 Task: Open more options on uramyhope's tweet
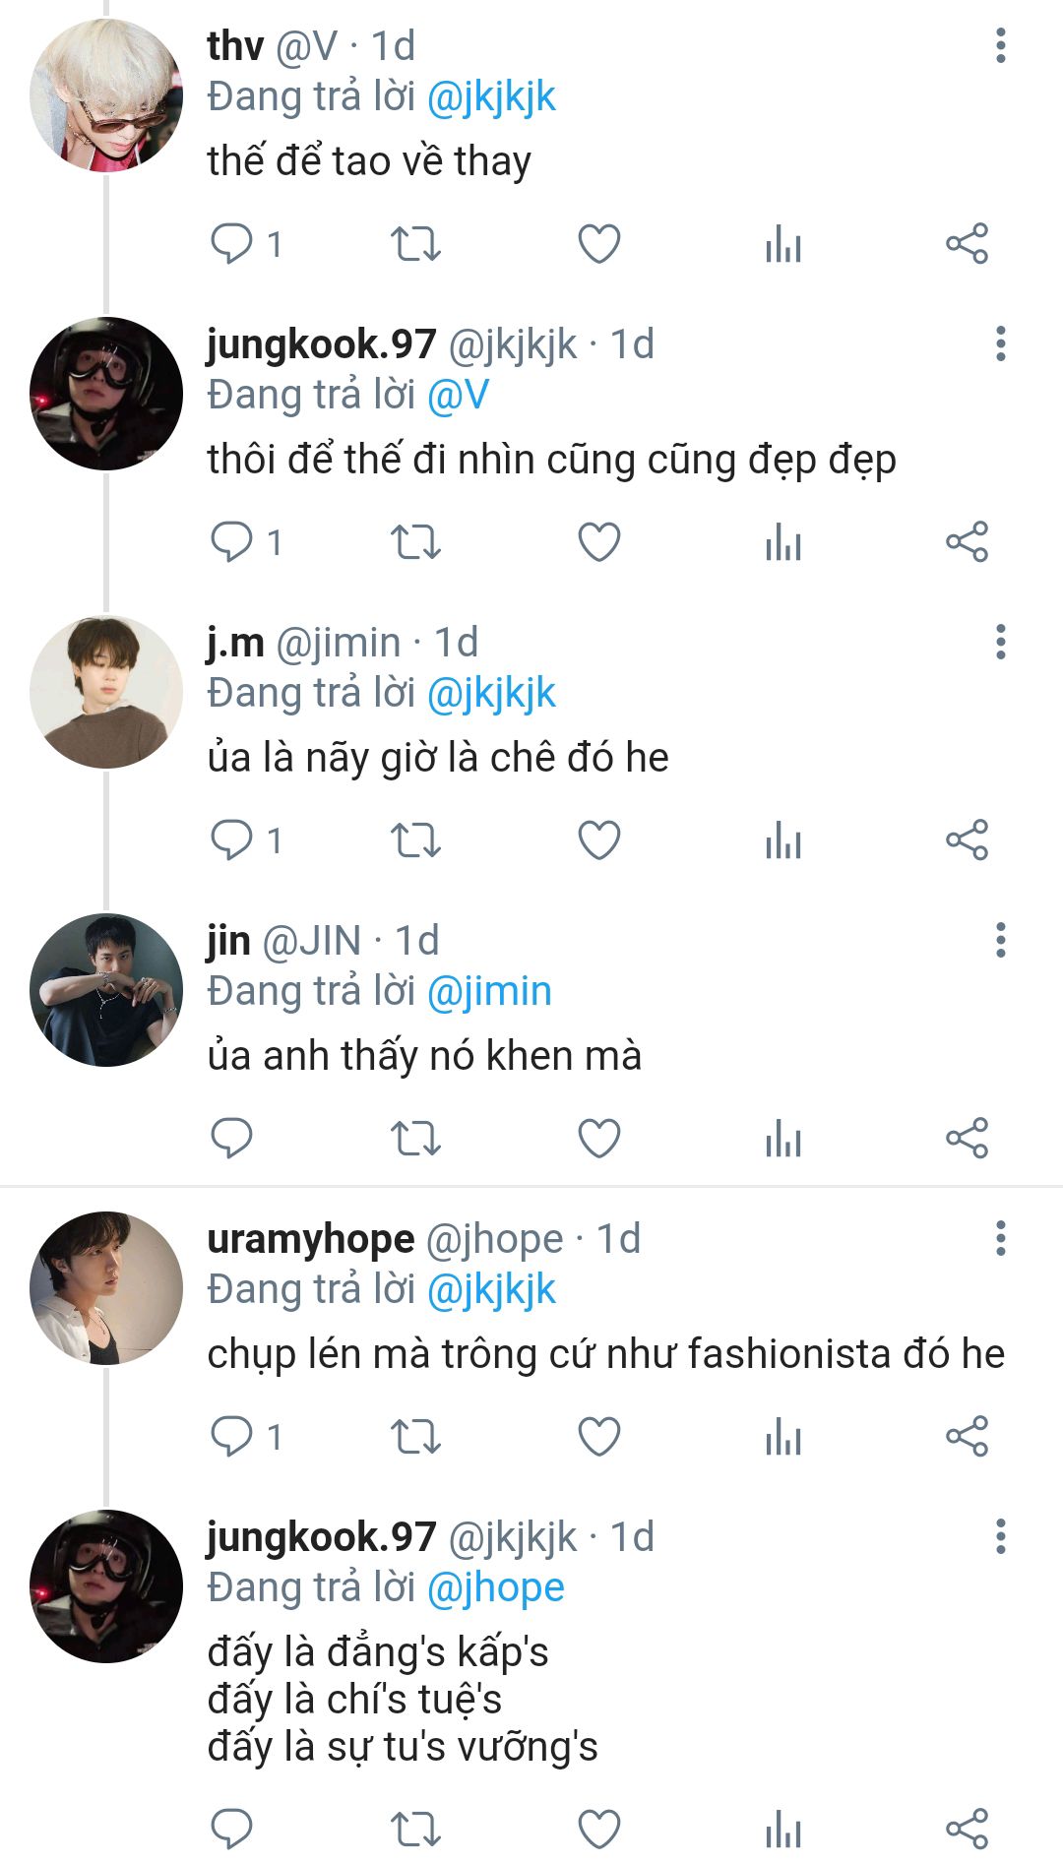[x=1001, y=1238]
